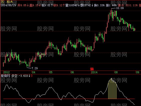The image size is (141, 106).
Task: Click the high price 高9.15 value
Action: point(34,5)
